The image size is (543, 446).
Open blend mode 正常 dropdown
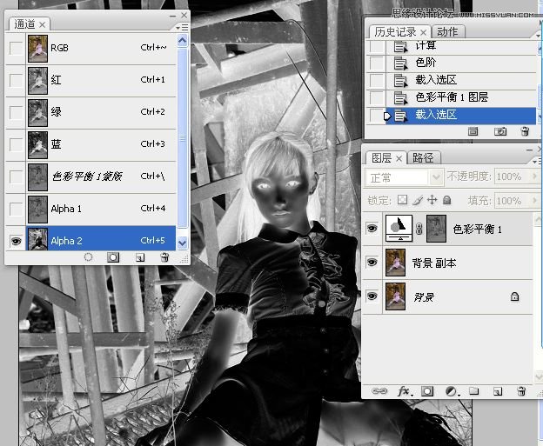[436, 177]
